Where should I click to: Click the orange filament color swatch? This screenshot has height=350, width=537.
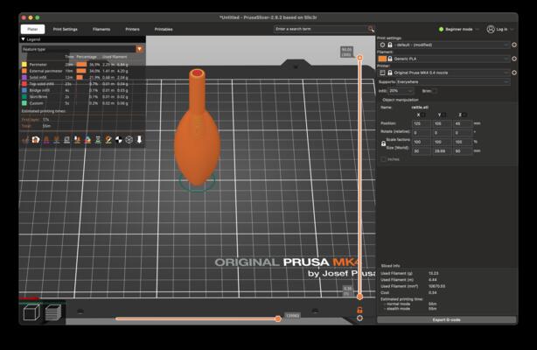(x=382, y=59)
